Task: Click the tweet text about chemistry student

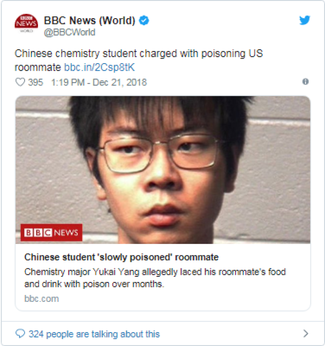Action: coord(138,60)
